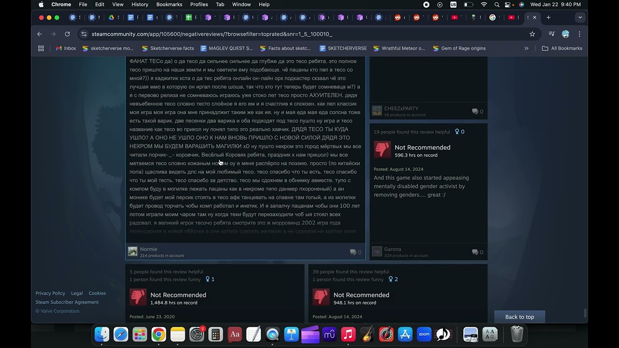Screen dimensions: 619x348
Task: Jump up with Back to top button
Action: point(519,317)
